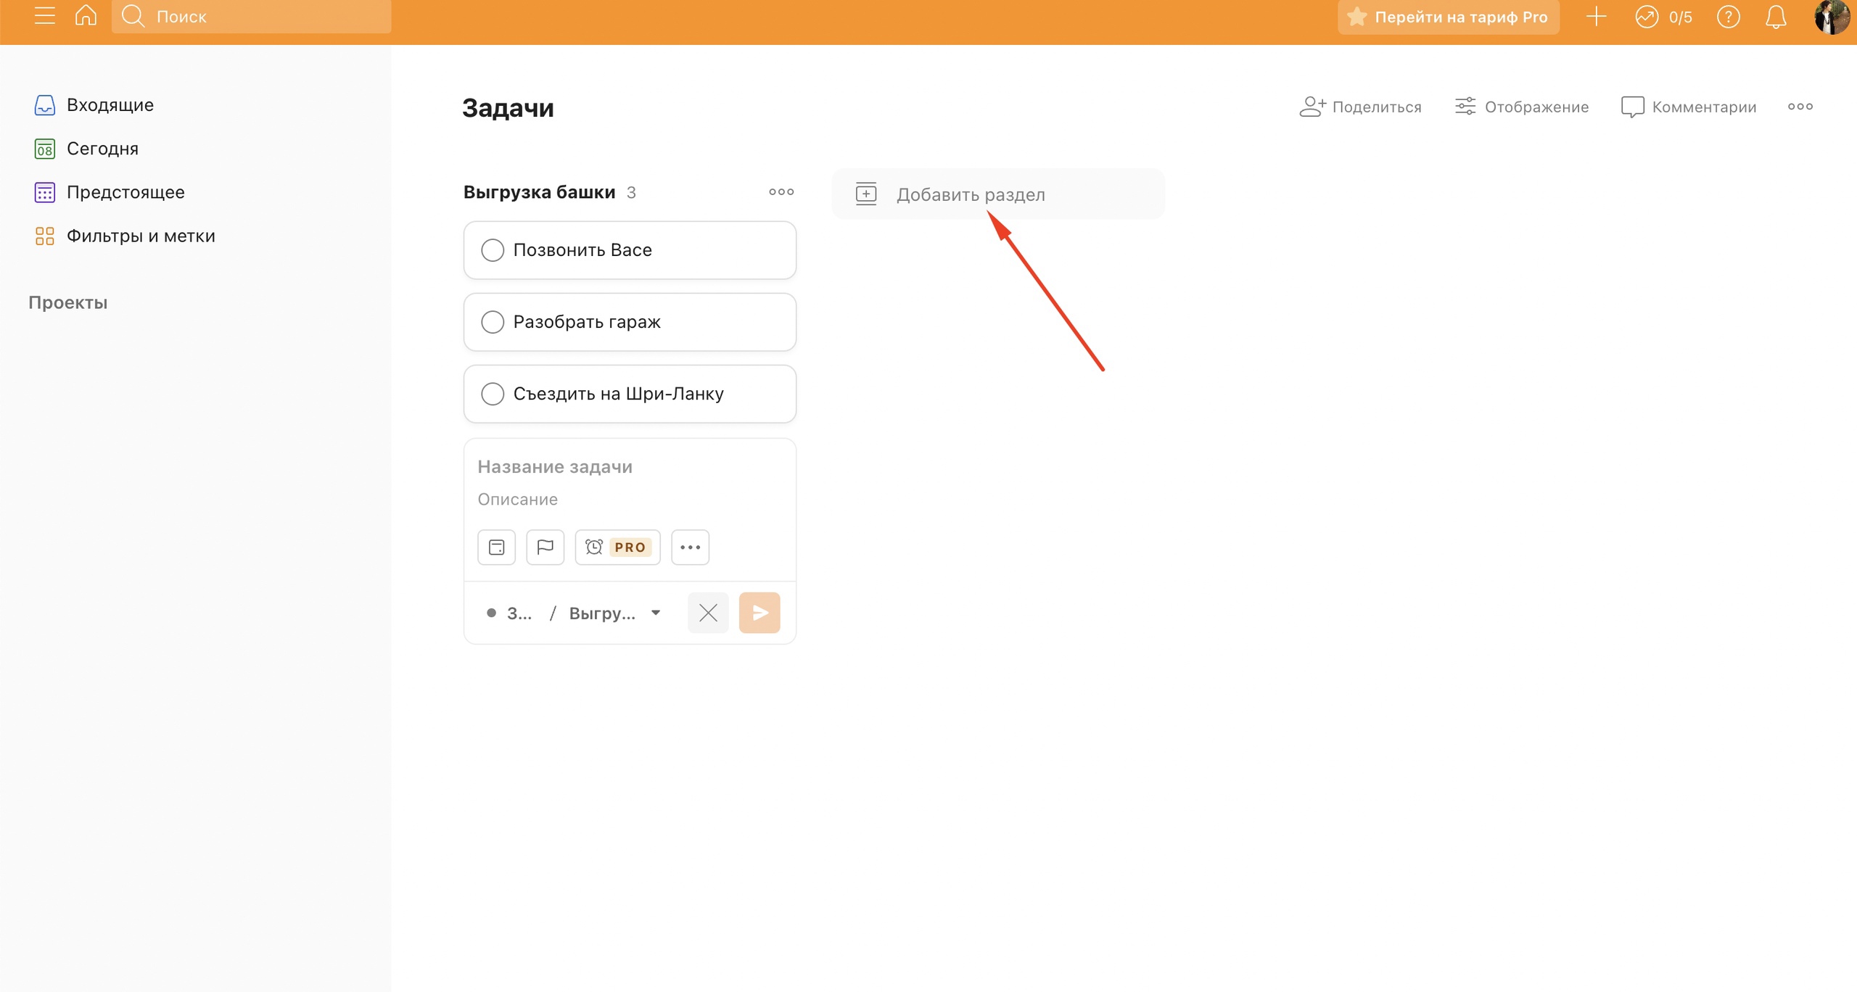
Task: Open the task text Съездить на Шри-Ланку
Action: coord(619,394)
